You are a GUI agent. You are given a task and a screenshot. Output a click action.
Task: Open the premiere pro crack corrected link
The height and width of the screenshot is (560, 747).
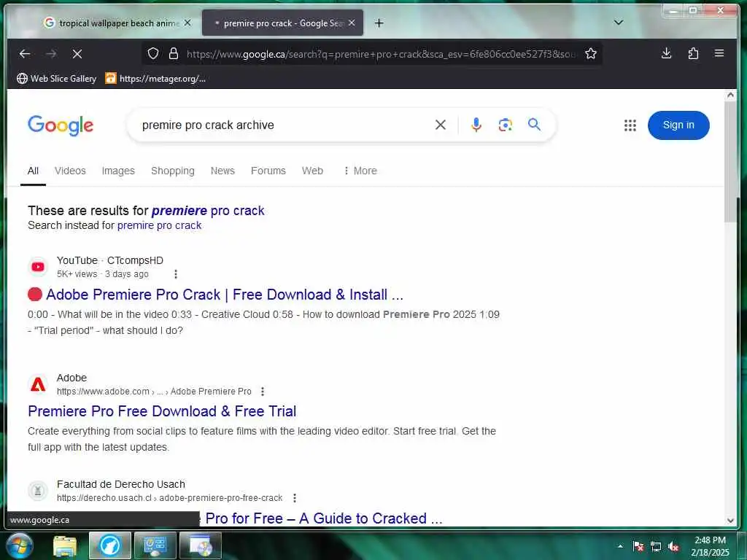[208, 211]
